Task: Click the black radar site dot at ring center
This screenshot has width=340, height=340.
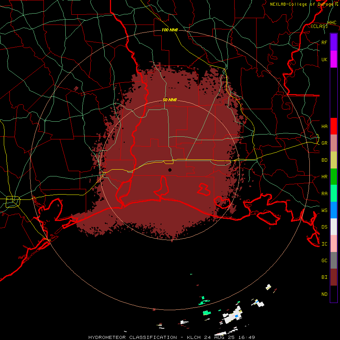Action: point(170,170)
